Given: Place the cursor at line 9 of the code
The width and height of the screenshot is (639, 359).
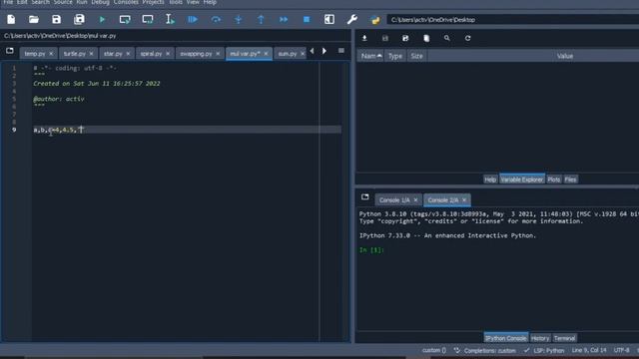Looking at the screenshot, I should pos(188,130).
